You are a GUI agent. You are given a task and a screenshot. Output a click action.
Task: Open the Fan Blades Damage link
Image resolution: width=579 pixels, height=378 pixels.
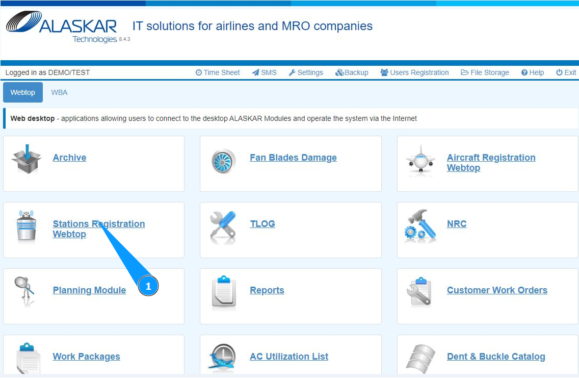click(x=293, y=158)
